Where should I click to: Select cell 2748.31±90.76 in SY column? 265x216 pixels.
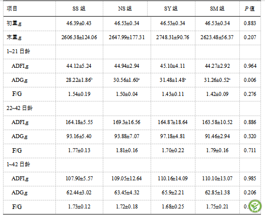pyautogui.click(x=173, y=37)
